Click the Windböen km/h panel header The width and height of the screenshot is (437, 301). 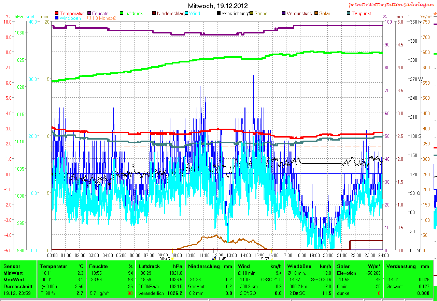309,266
